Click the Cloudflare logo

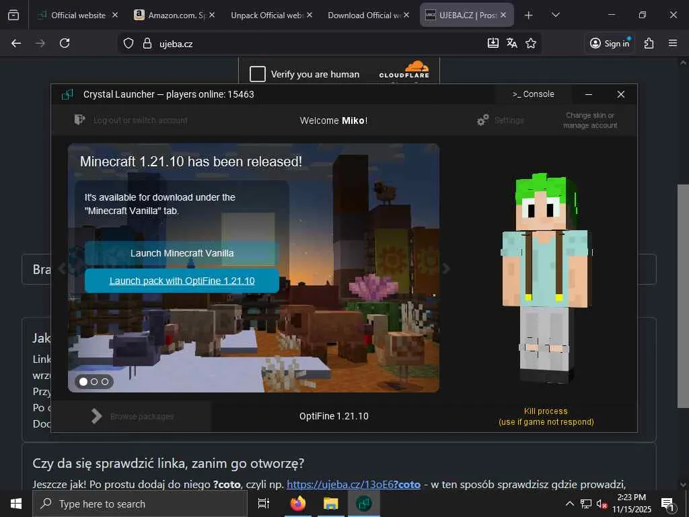(404, 70)
